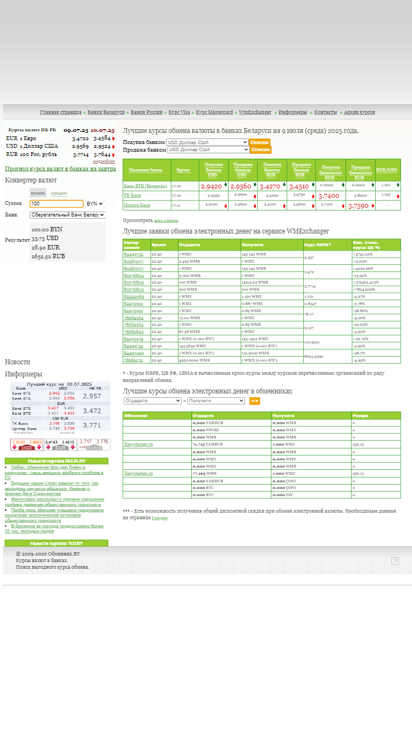Sort by 'Продажа банком 100 RUB' header

(360, 172)
